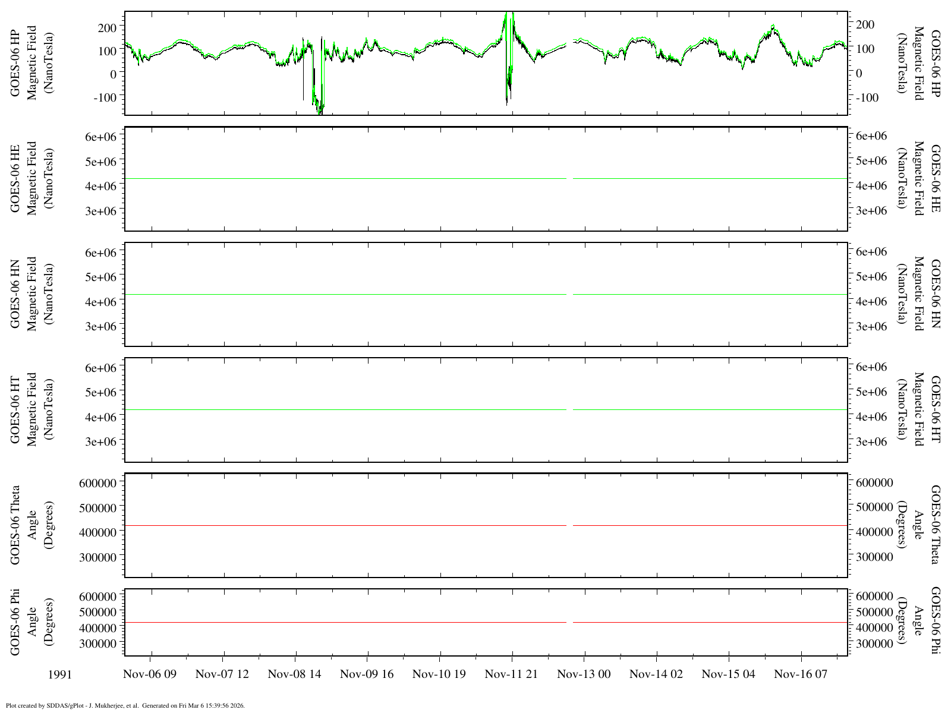951x713 pixels.
Task: Click the 1991 year label
Action: [61, 674]
